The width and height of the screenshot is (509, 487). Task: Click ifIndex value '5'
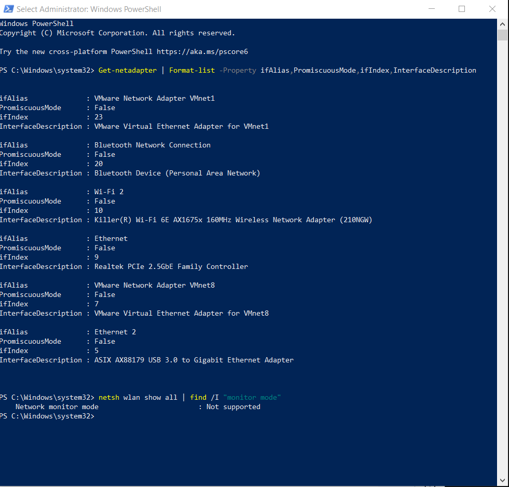coord(97,350)
